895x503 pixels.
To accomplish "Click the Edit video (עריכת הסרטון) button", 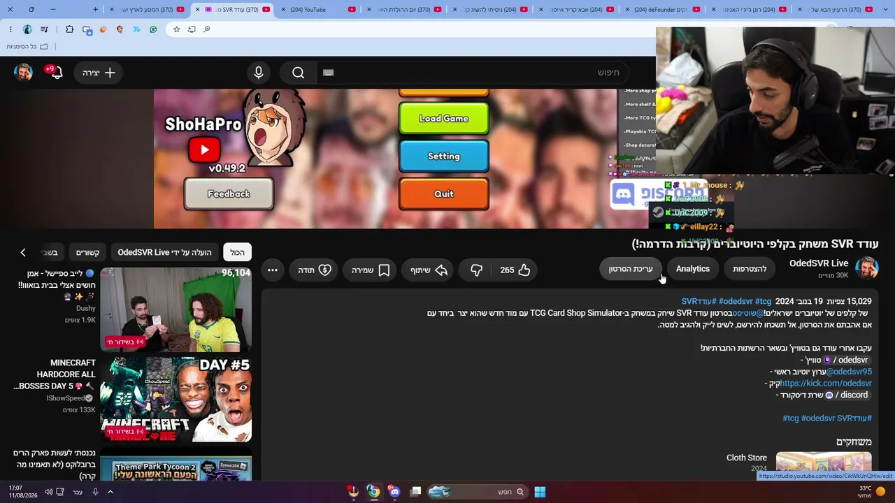I will [x=630, y=269].
